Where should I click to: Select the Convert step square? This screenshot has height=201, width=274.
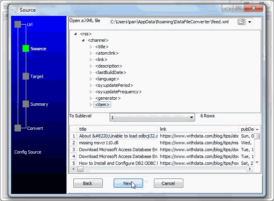[18, 128]
